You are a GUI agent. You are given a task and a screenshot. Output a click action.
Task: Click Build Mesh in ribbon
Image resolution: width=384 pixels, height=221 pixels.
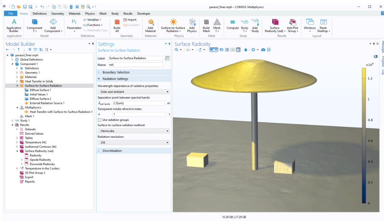click(206, 25)
